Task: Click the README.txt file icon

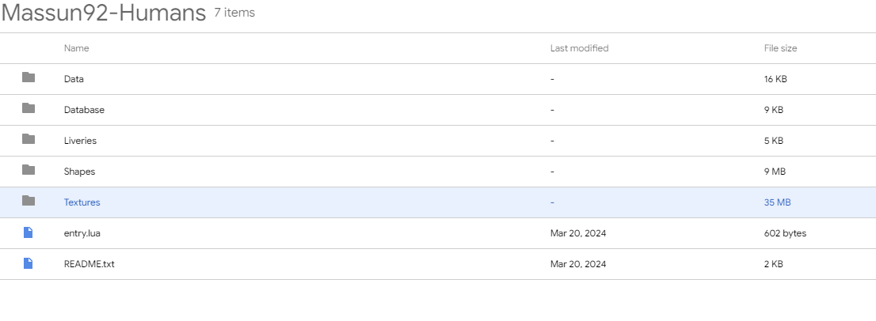Action: click(x=28, y=263)
